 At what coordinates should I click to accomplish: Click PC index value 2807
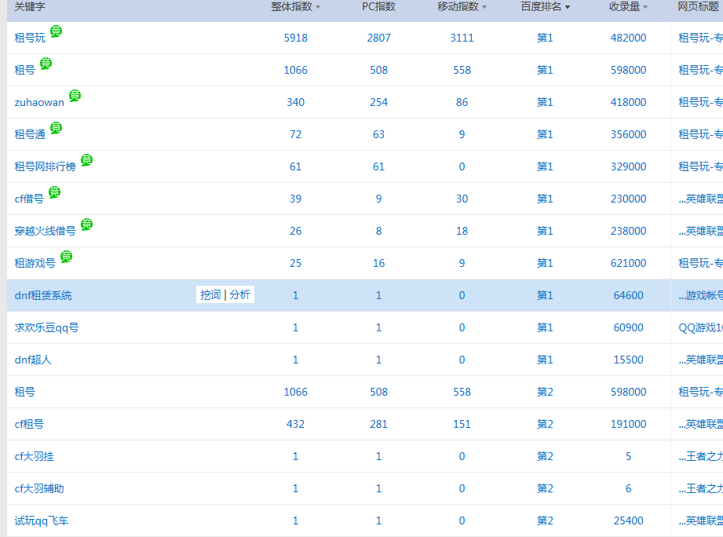coord(378,38)
